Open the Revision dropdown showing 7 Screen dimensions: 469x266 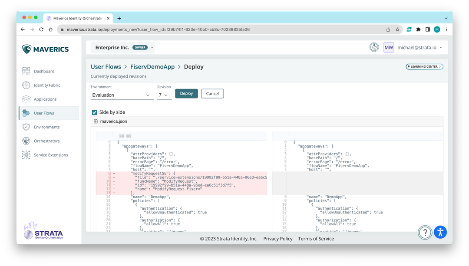[x=164, y=95]
